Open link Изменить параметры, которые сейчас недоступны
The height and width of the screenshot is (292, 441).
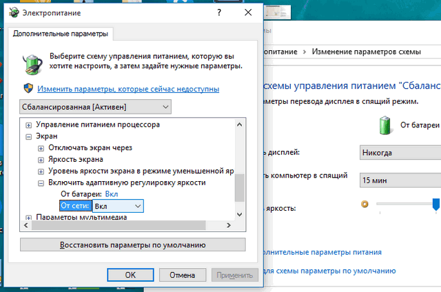tap(128, 89)
